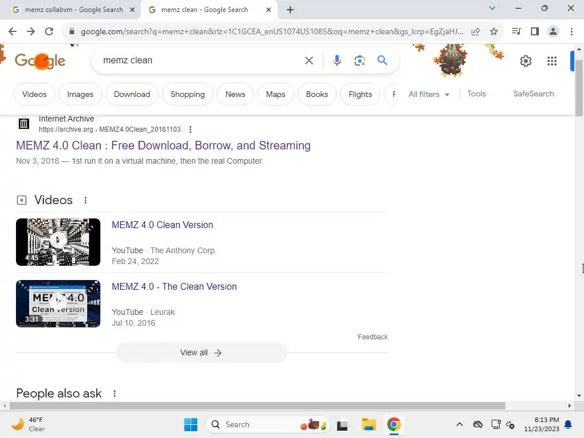
Task: Submit search with magnifier icon
Action: pos(382,60)
